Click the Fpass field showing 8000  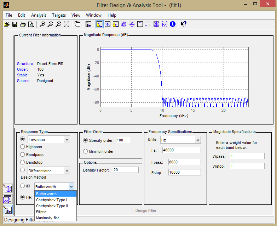click(185, 162)
